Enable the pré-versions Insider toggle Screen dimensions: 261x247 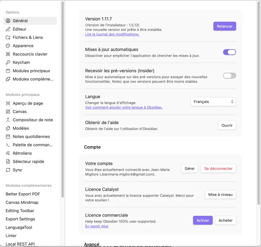pos(229,76)
